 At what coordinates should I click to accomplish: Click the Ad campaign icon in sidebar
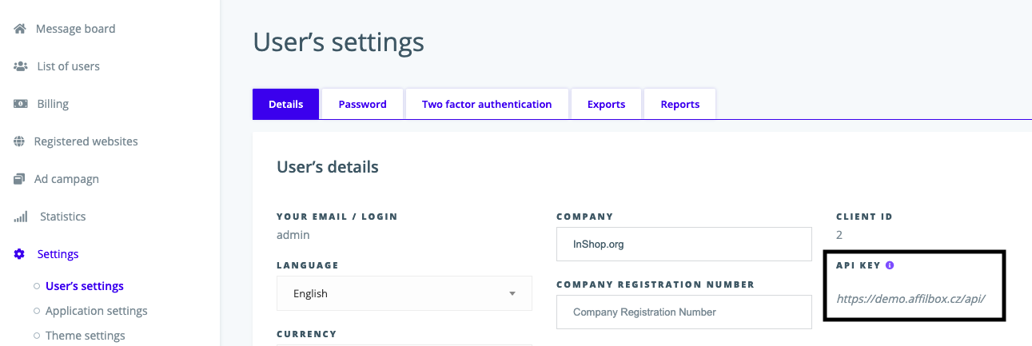20,179
